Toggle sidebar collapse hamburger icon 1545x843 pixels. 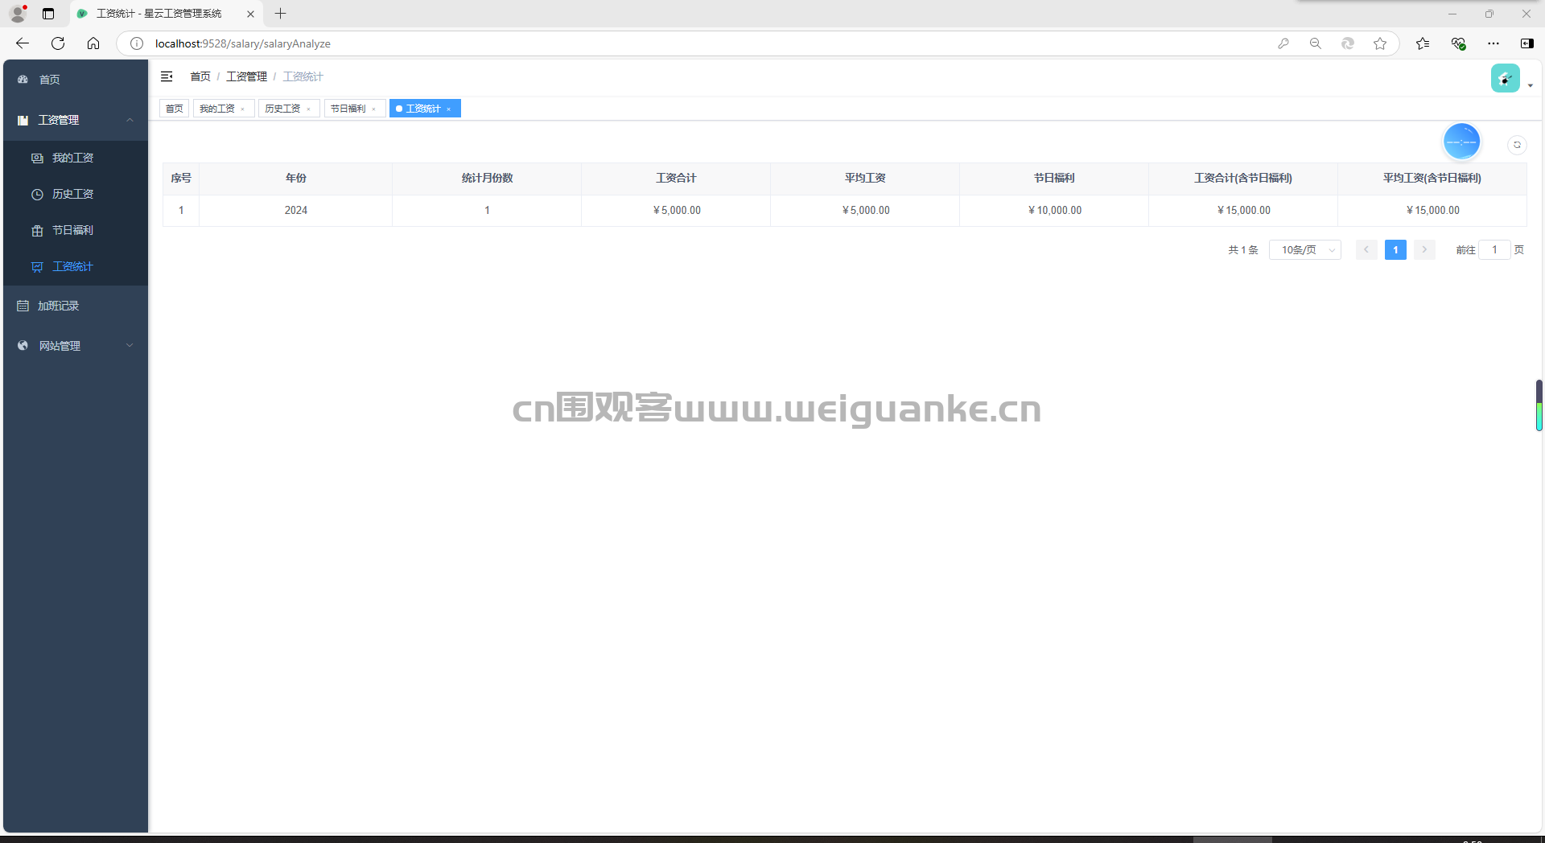[x=167, y=76]
